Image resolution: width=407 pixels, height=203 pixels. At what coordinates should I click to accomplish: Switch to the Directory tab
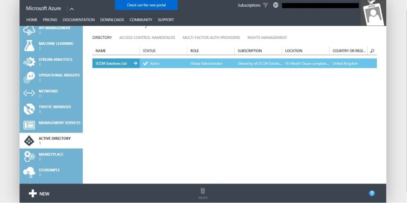(102, 37)
